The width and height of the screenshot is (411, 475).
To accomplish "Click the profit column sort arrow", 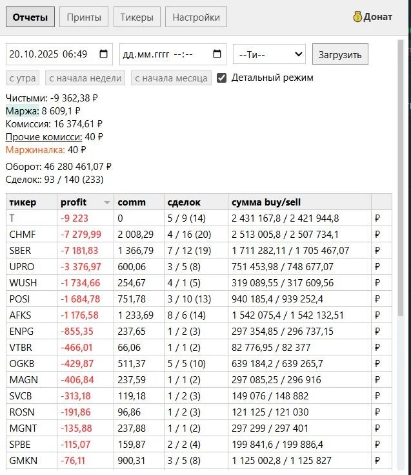I will [106, 202].
